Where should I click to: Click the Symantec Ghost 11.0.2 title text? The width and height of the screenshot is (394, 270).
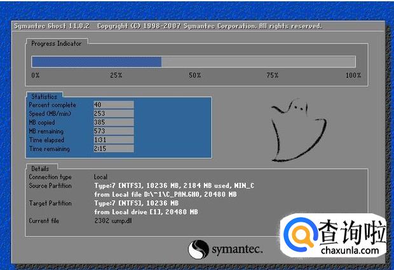[51, 26]
